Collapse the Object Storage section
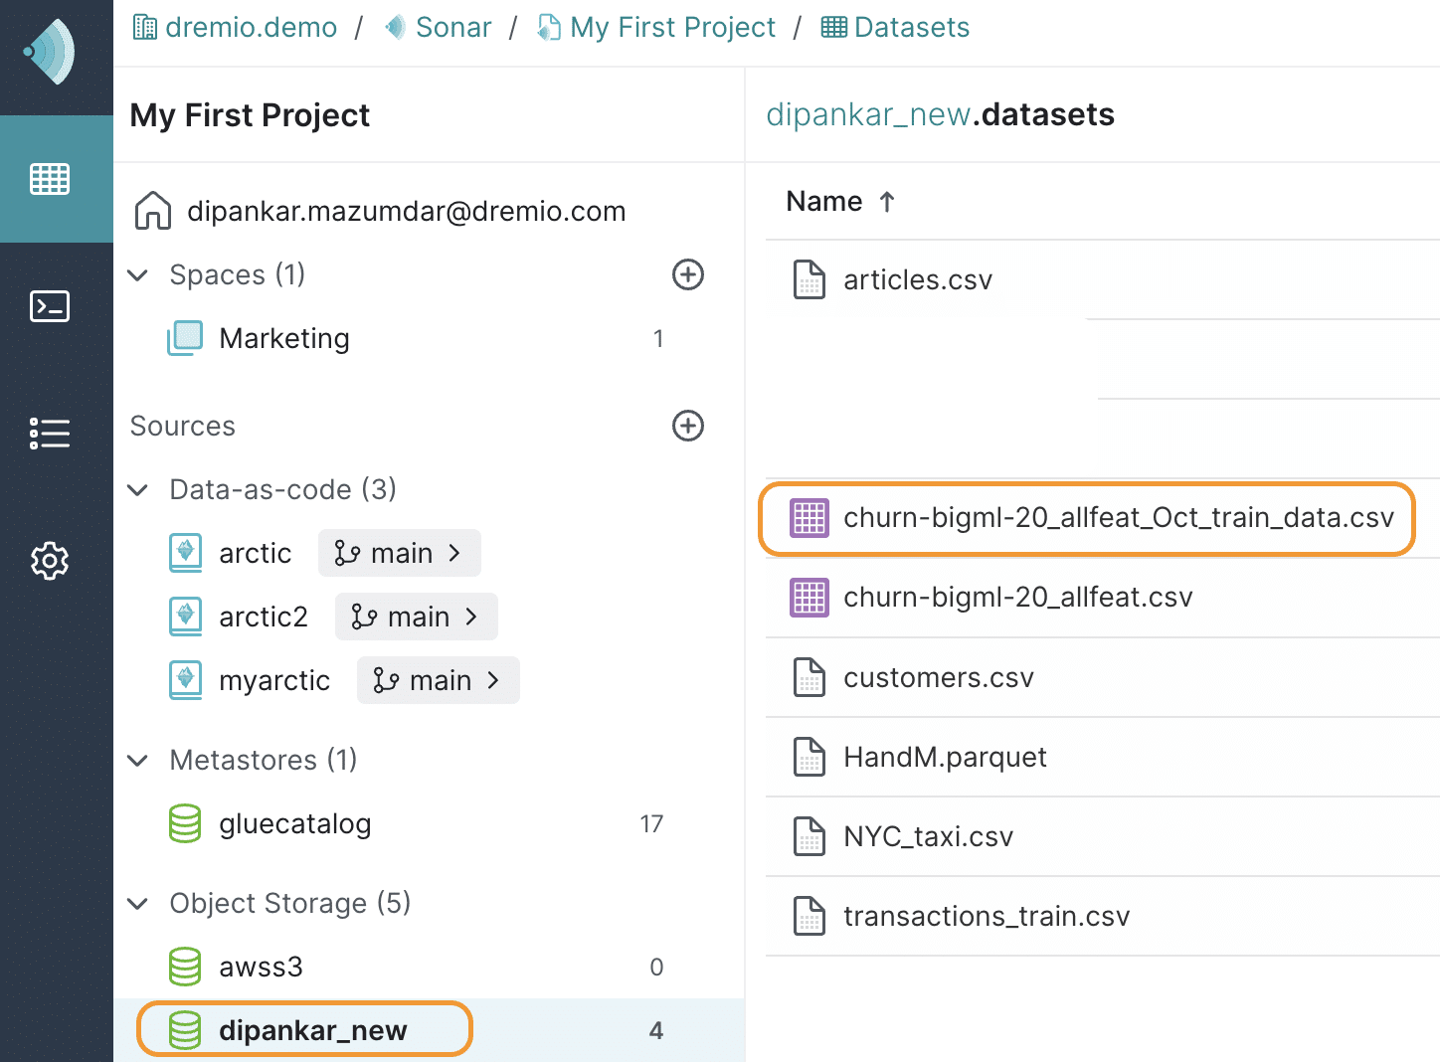Screen dimensions: 1440x1062 coord(137,903)
